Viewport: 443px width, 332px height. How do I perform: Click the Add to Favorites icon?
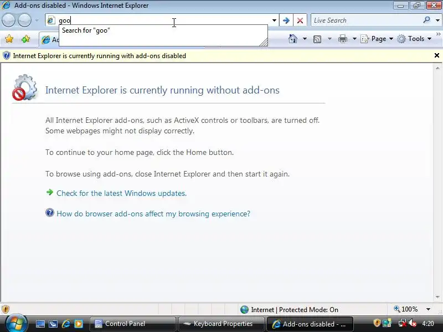[x=25, y=39]
